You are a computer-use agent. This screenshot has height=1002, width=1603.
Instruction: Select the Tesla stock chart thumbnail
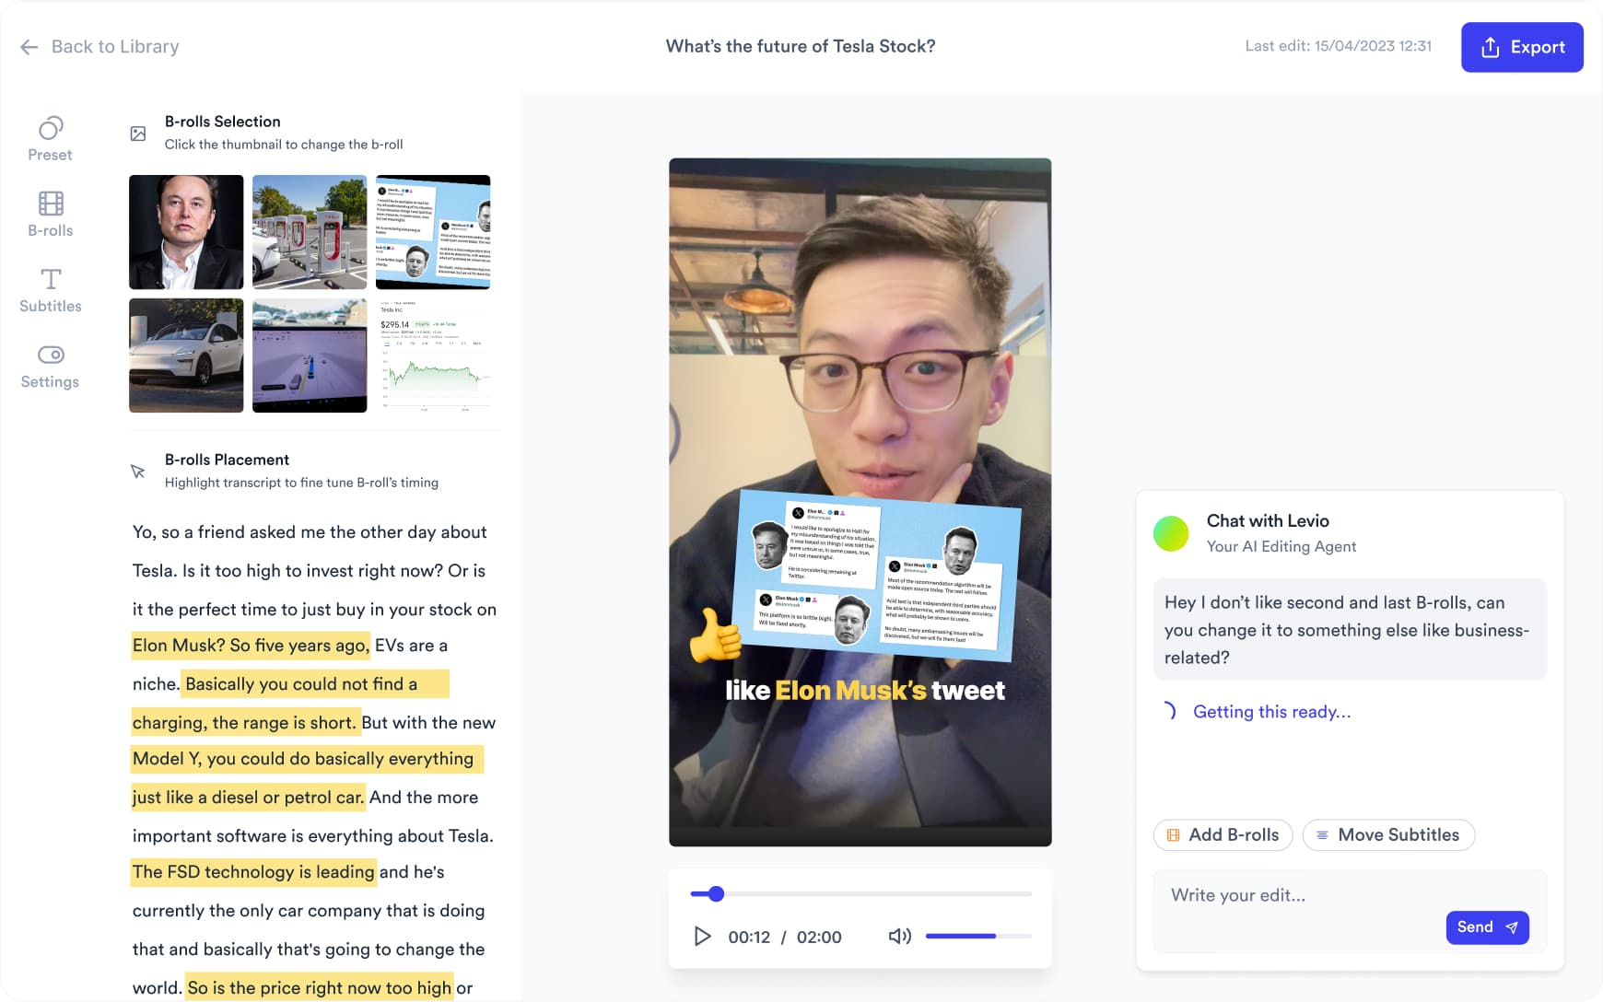[x=433, y=355]
